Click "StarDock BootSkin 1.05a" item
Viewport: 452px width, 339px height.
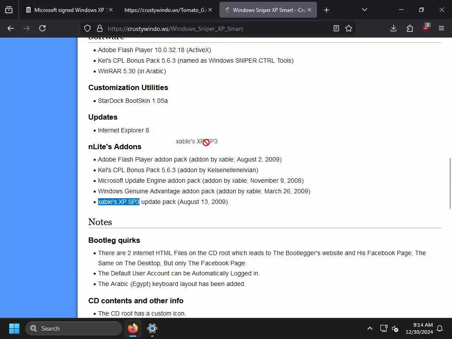[x=132, y=101]
